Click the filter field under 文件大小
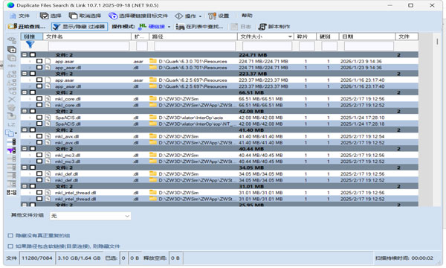 (268, 46)
